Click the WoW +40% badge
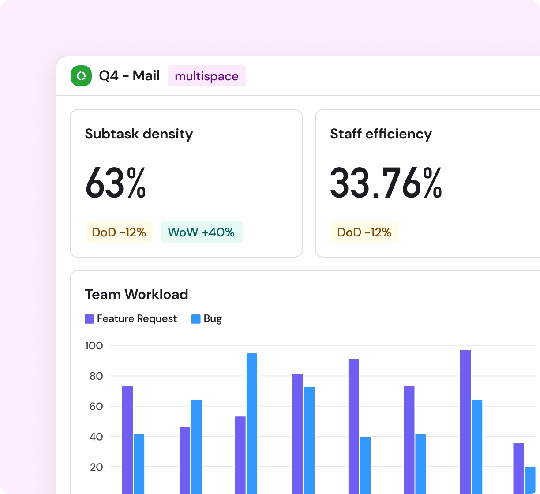Image resolution: width=540 pixels, height=494 pixels. click(201, 232)
